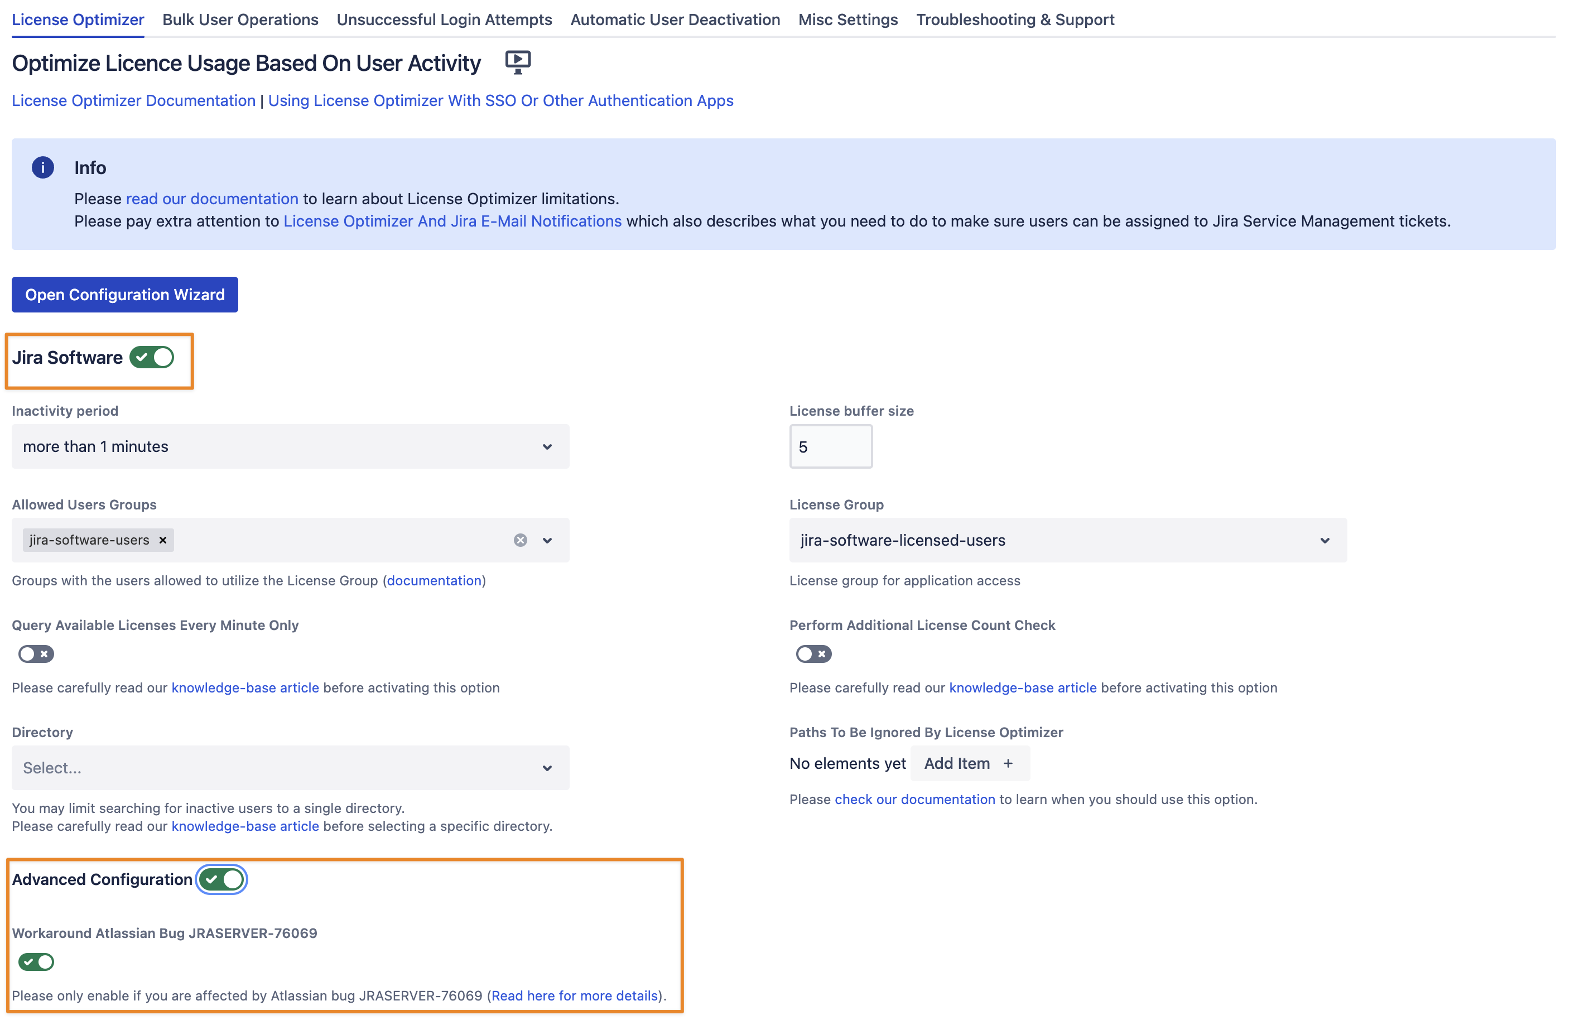This screenshot has width=1570, height=1020.
Task: Remove jira-software-users group tag
Action: click(x=163, y=540)
